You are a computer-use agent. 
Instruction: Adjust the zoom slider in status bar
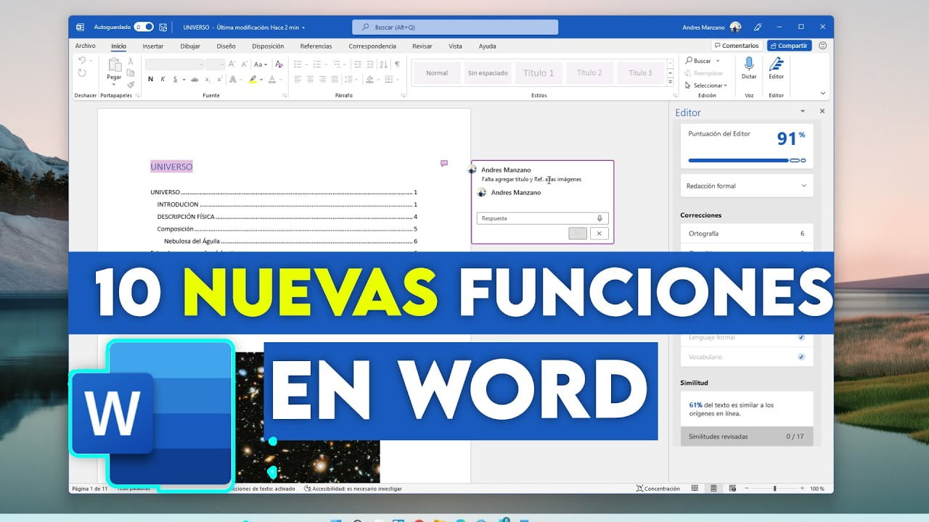point(774,489)
